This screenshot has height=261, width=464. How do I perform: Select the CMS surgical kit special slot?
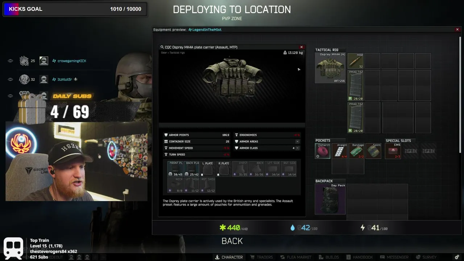click(x=393, y=151)
